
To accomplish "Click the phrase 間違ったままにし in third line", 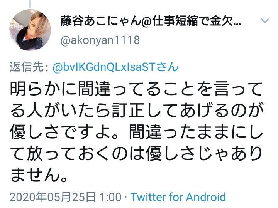I will [x=196, y=132].
